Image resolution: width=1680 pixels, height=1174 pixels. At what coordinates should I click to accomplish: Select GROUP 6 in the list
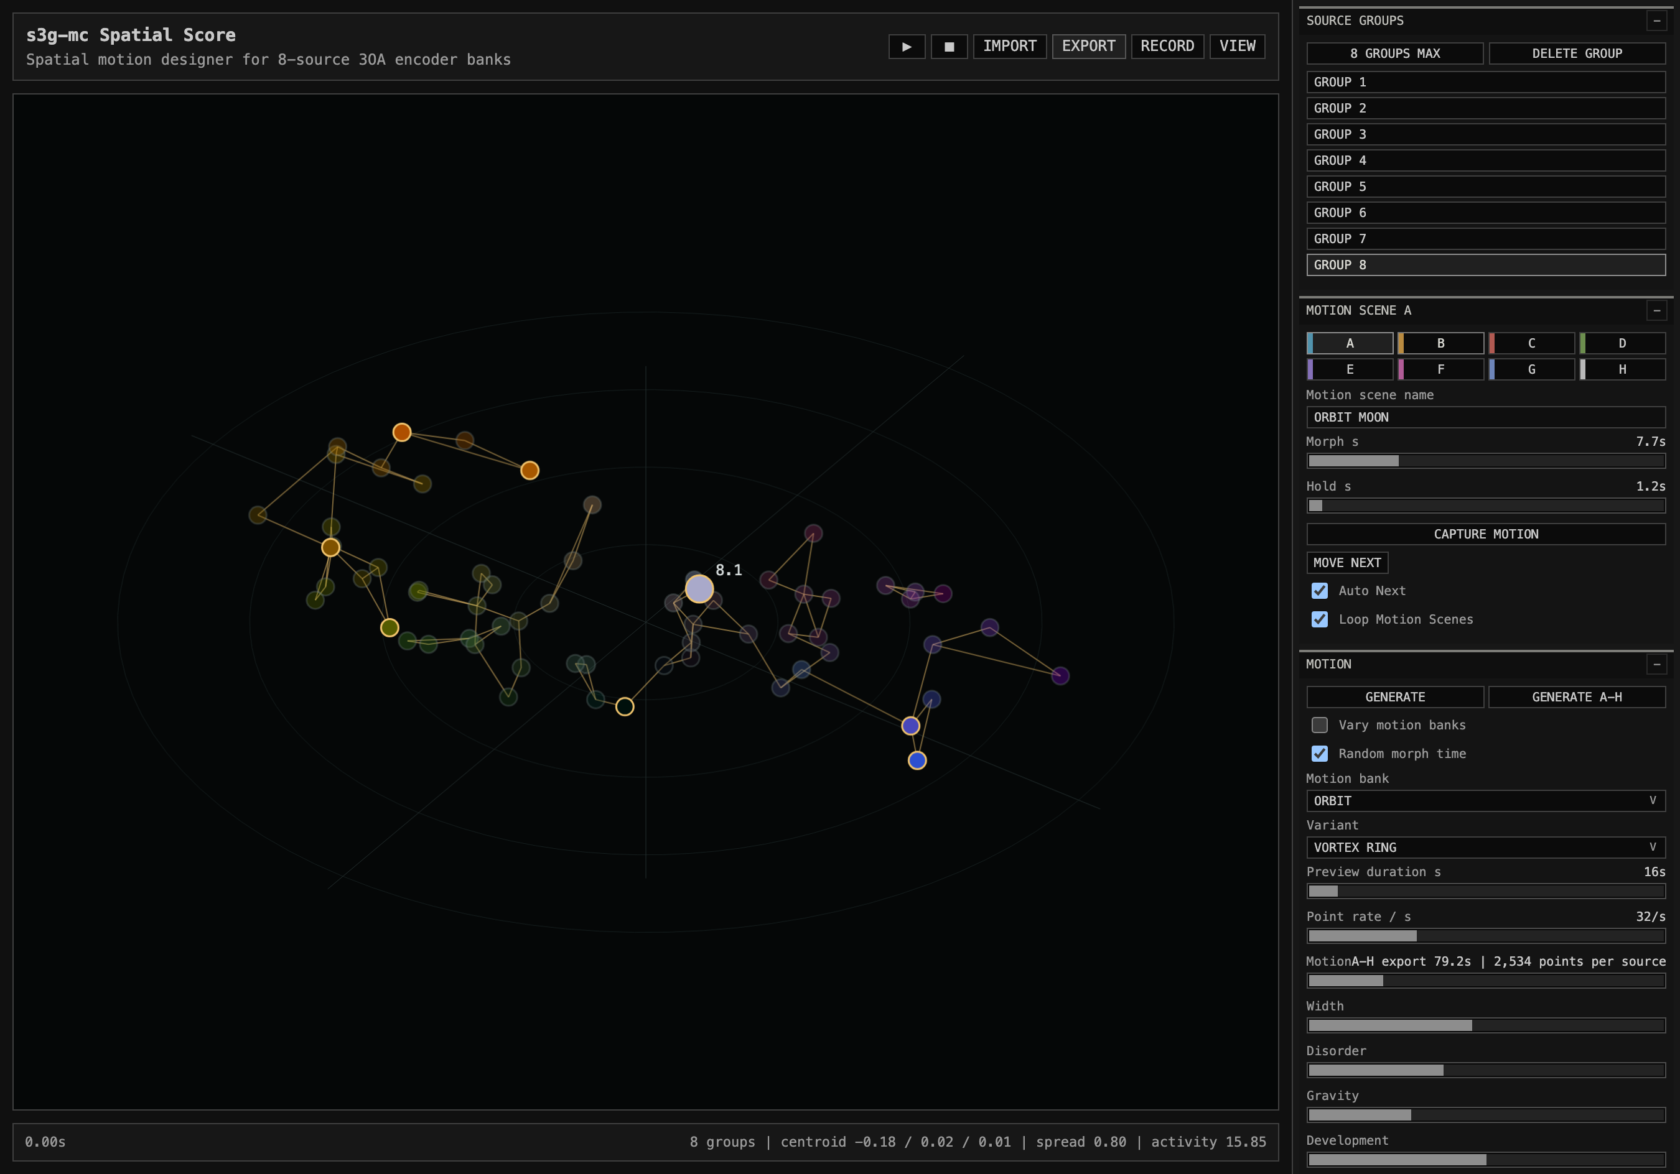pyautogui.click(x=1486, y=213)
